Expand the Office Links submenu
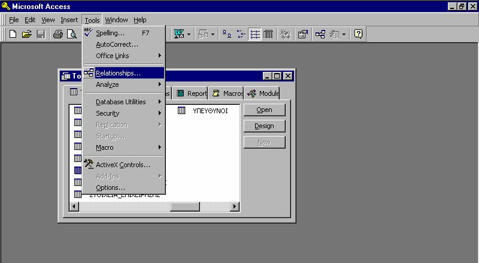Screen dimensions: 479x263 point(124,56)
